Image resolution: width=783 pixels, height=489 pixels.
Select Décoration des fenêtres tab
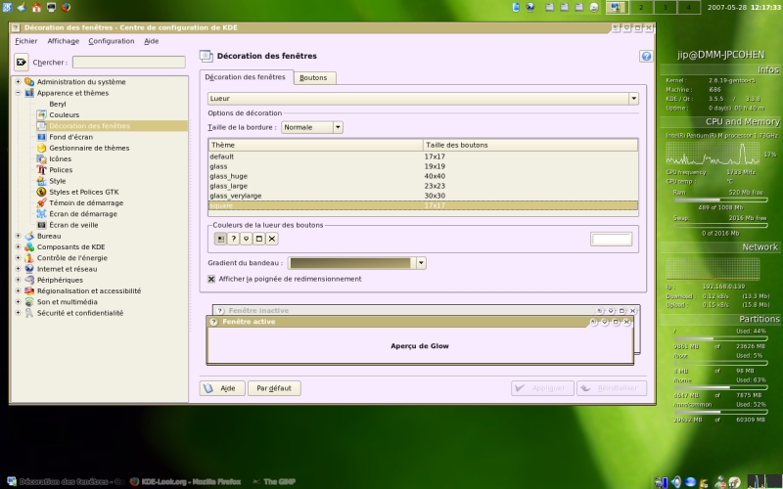coord(246,77)
